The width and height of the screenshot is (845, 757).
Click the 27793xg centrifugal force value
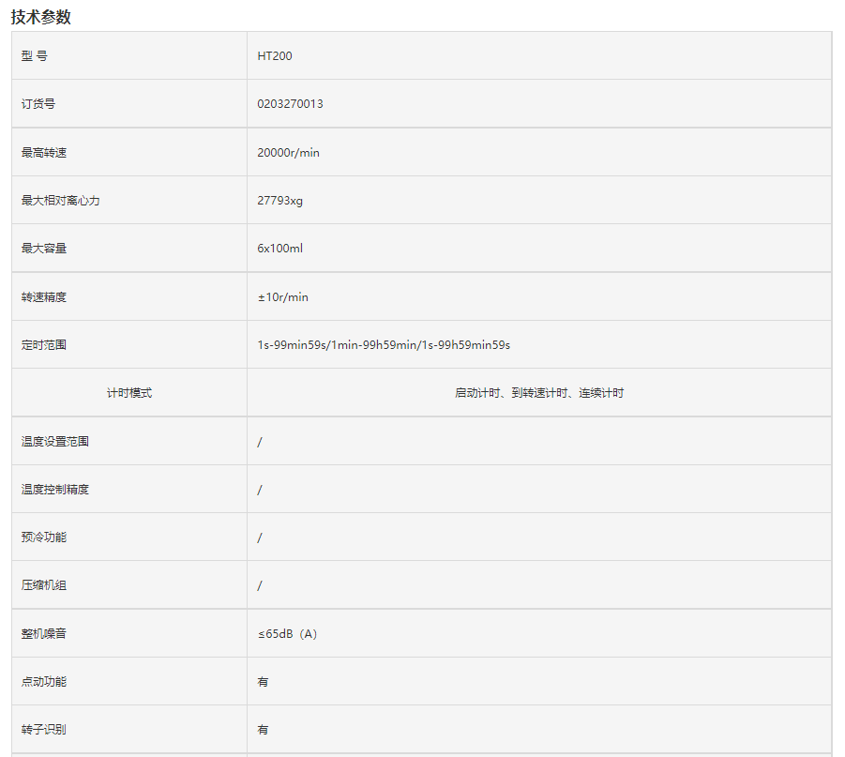pos(279,201)
